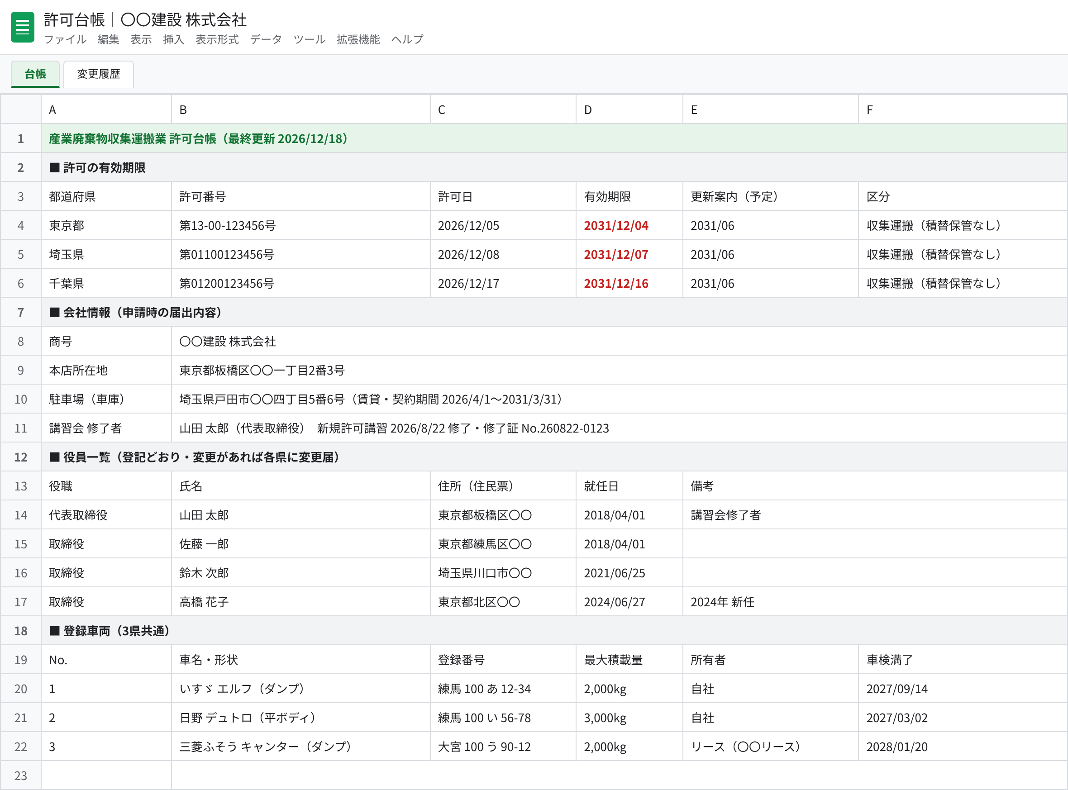The width and height of the screenshot is (1068, 790).
Task: Click the green spreadsheet app icon
Action: click(x=23, y=27)
